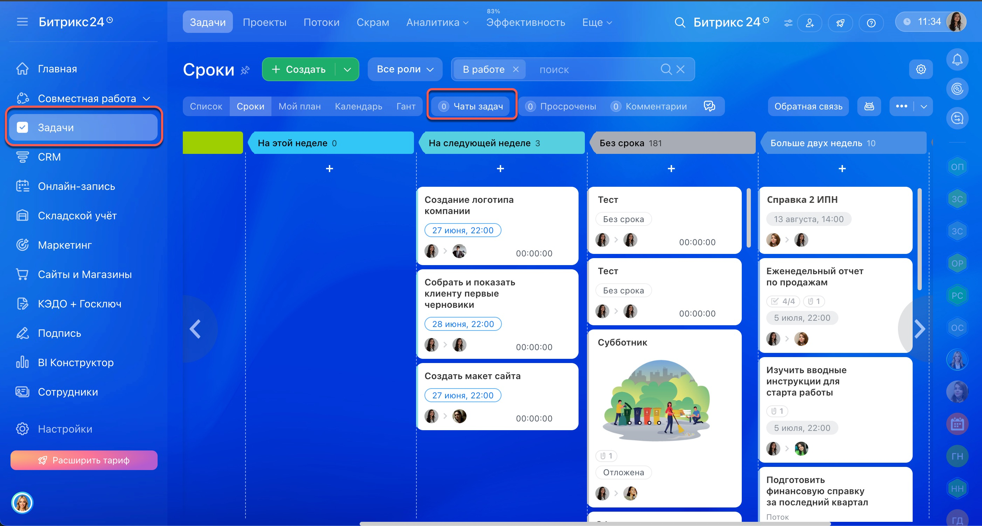This screenshot has width=982, height=526.
Task: Add task in На следующей неделе column
Action: pos(500,168)
